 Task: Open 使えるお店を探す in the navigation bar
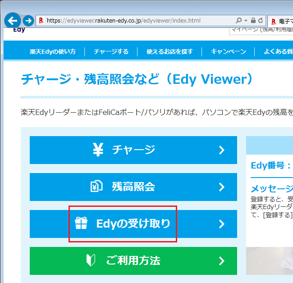tap(169, 51)
